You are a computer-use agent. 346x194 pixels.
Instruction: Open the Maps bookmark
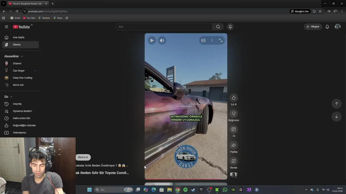58,18
